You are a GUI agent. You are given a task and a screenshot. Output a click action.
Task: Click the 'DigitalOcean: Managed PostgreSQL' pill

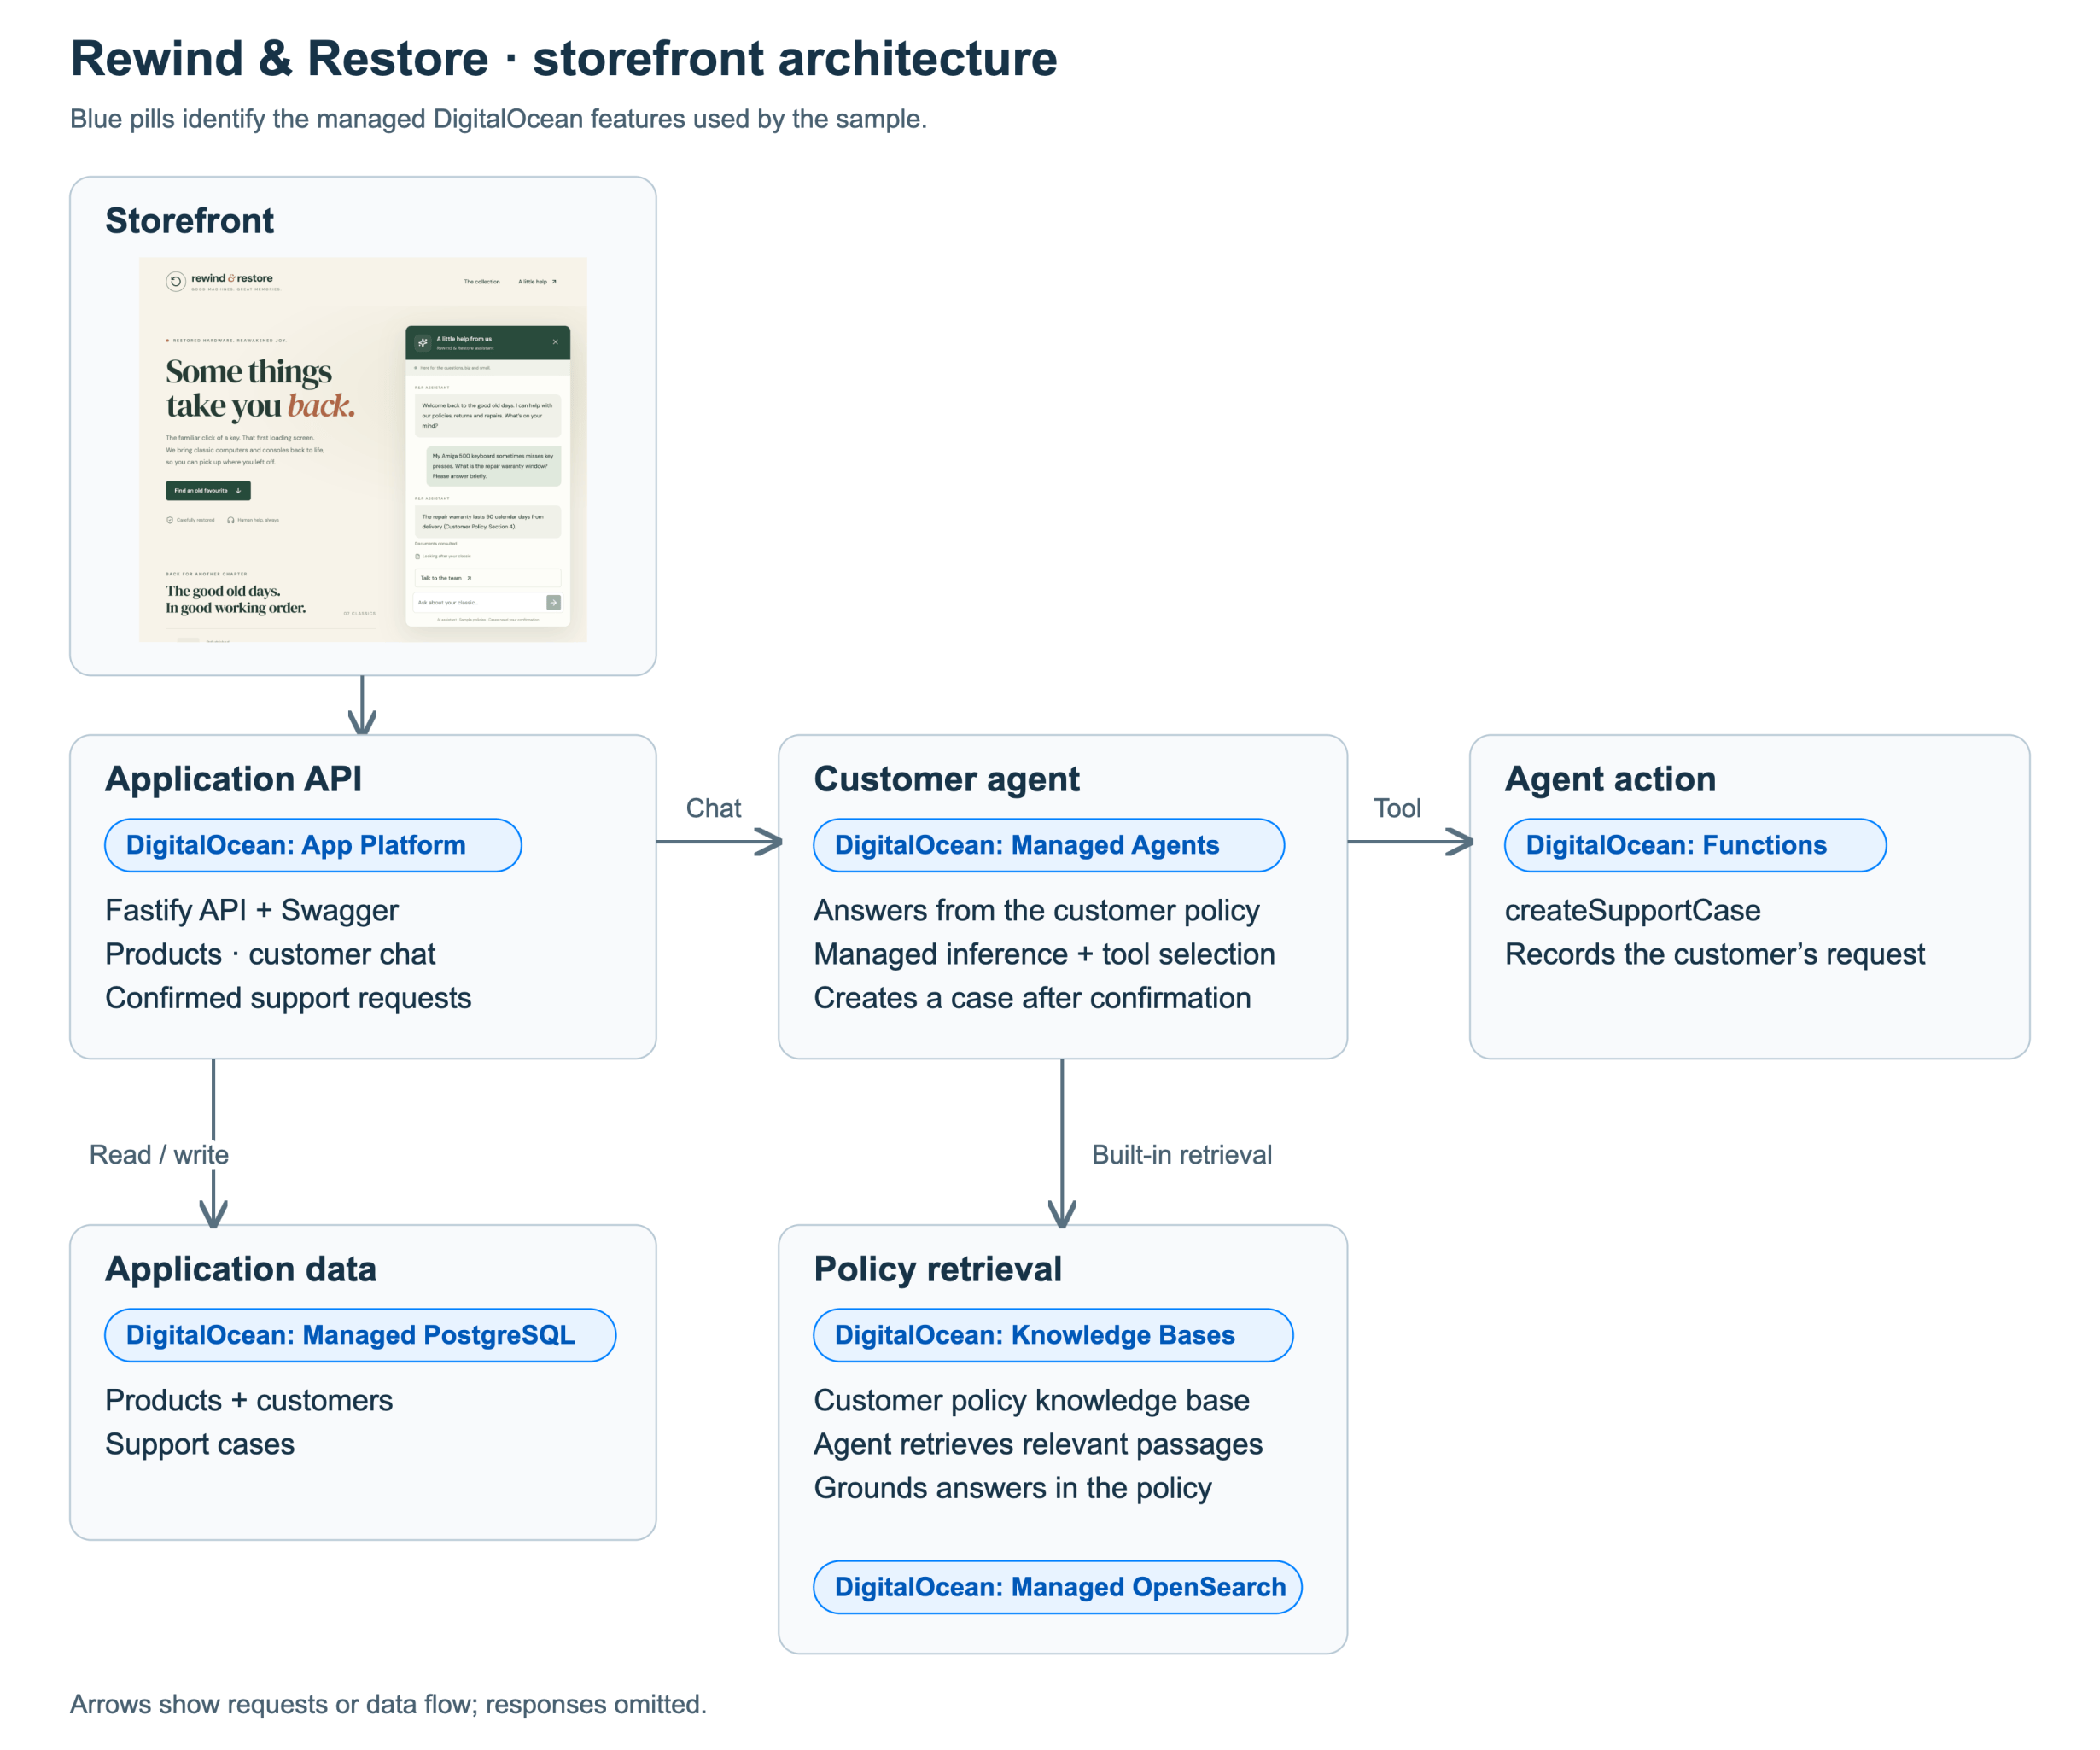coord(360,1335)
